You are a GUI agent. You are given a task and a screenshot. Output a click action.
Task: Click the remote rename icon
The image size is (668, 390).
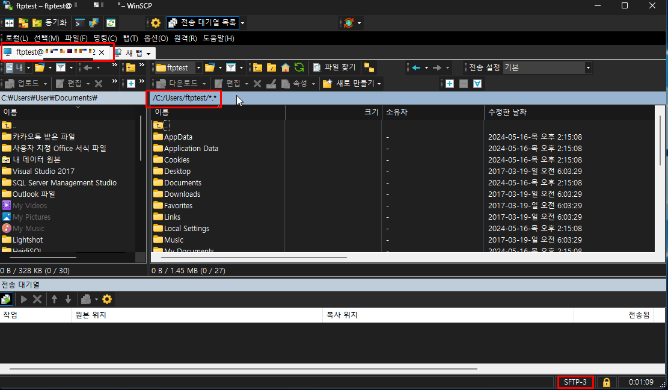click(x=271, y=84)
